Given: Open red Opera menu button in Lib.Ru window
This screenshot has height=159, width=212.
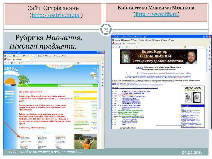Looking at the screenshot, I should 115,43.
